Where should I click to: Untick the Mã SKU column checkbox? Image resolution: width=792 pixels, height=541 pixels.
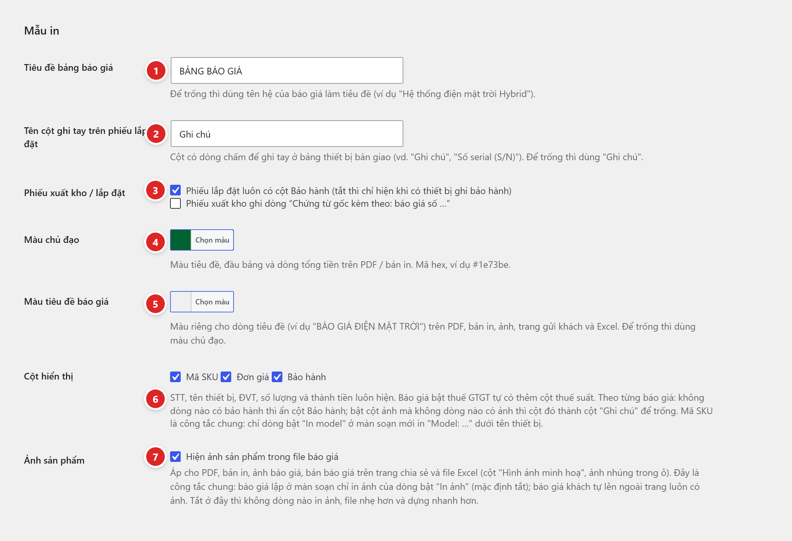pos(175,377)
